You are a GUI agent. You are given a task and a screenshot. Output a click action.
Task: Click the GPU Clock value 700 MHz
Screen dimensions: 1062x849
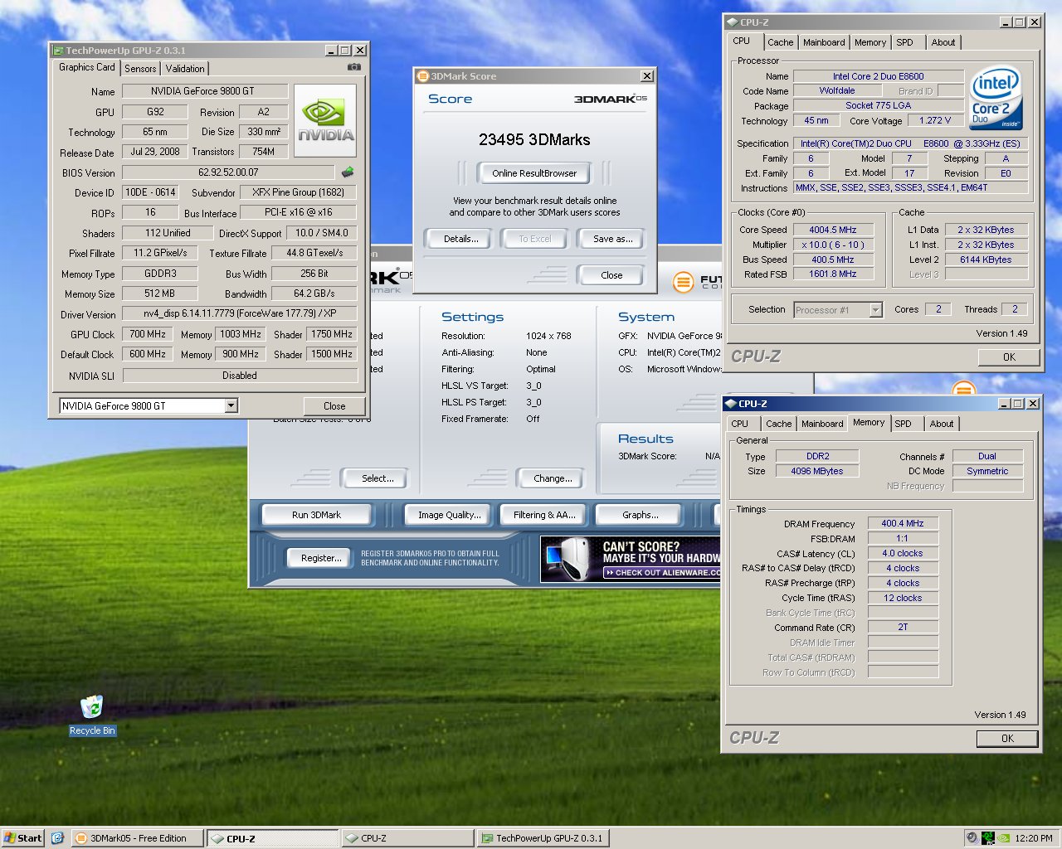(x=148, y=334)
